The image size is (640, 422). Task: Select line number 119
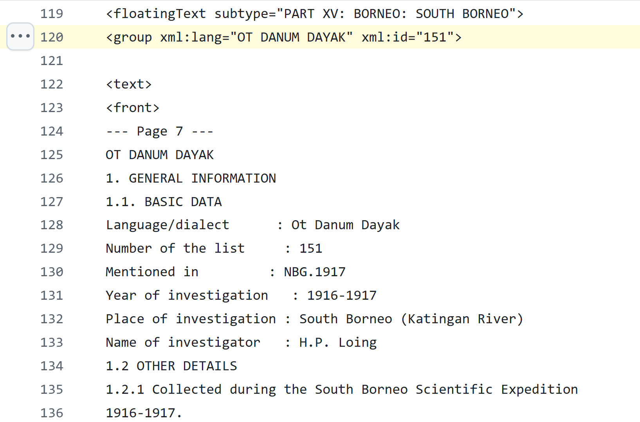[52, 14]
